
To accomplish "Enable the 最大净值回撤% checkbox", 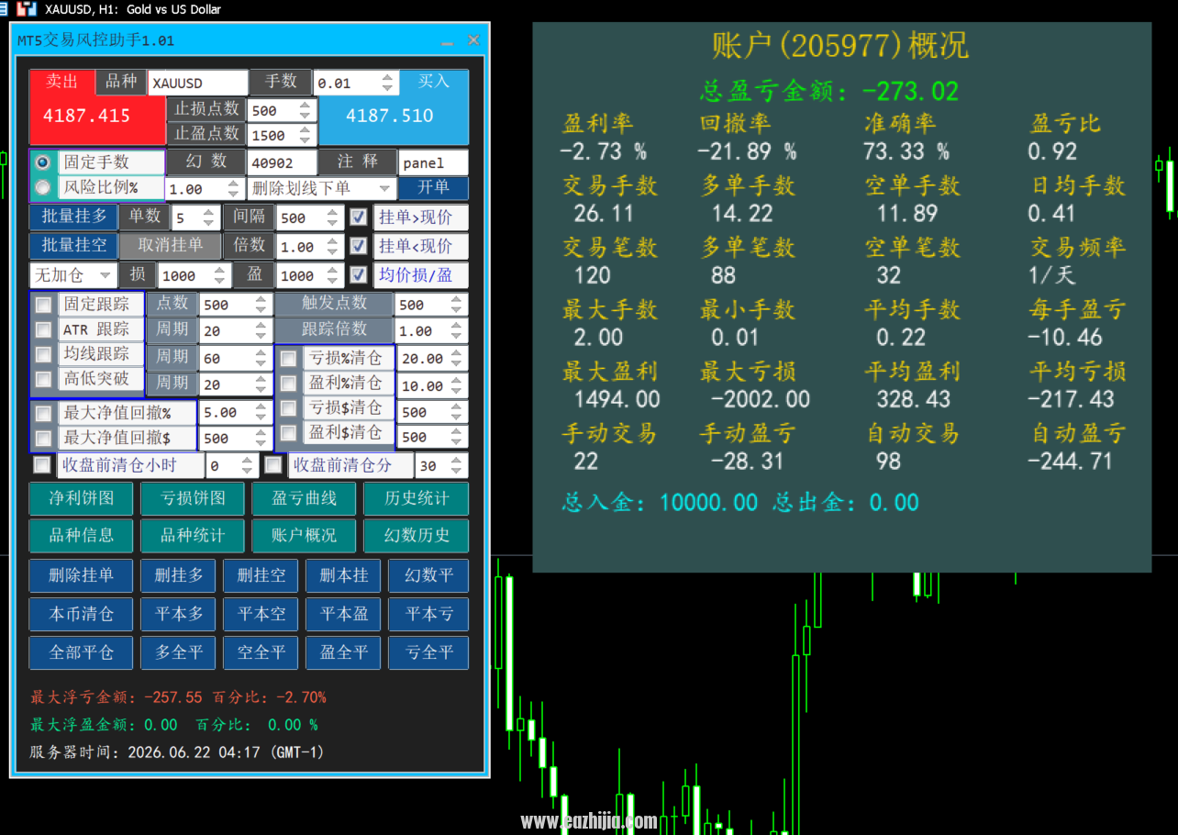I will coord(43,414).
